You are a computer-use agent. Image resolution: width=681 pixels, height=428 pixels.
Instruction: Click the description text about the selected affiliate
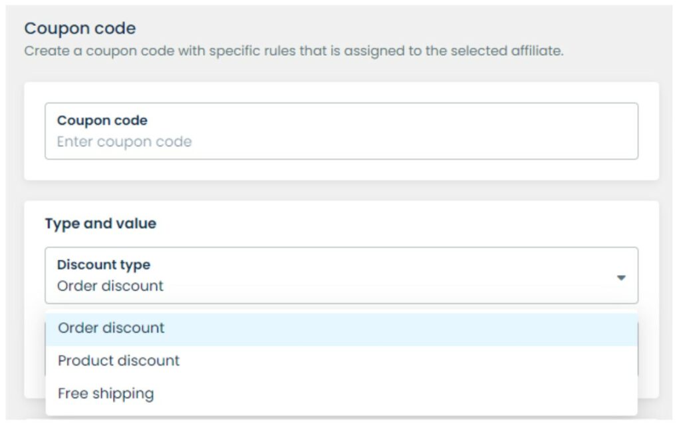[293, 51]
